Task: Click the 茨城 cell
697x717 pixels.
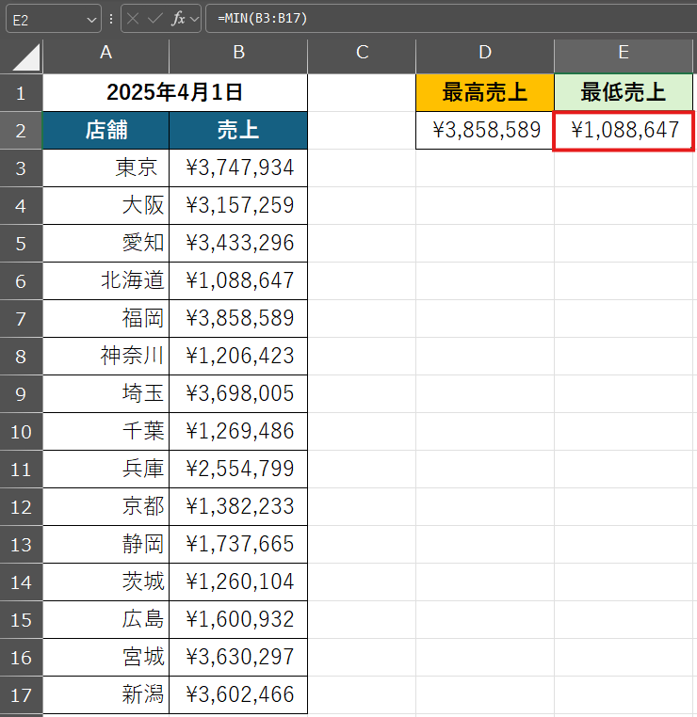Action: point(106,582)
